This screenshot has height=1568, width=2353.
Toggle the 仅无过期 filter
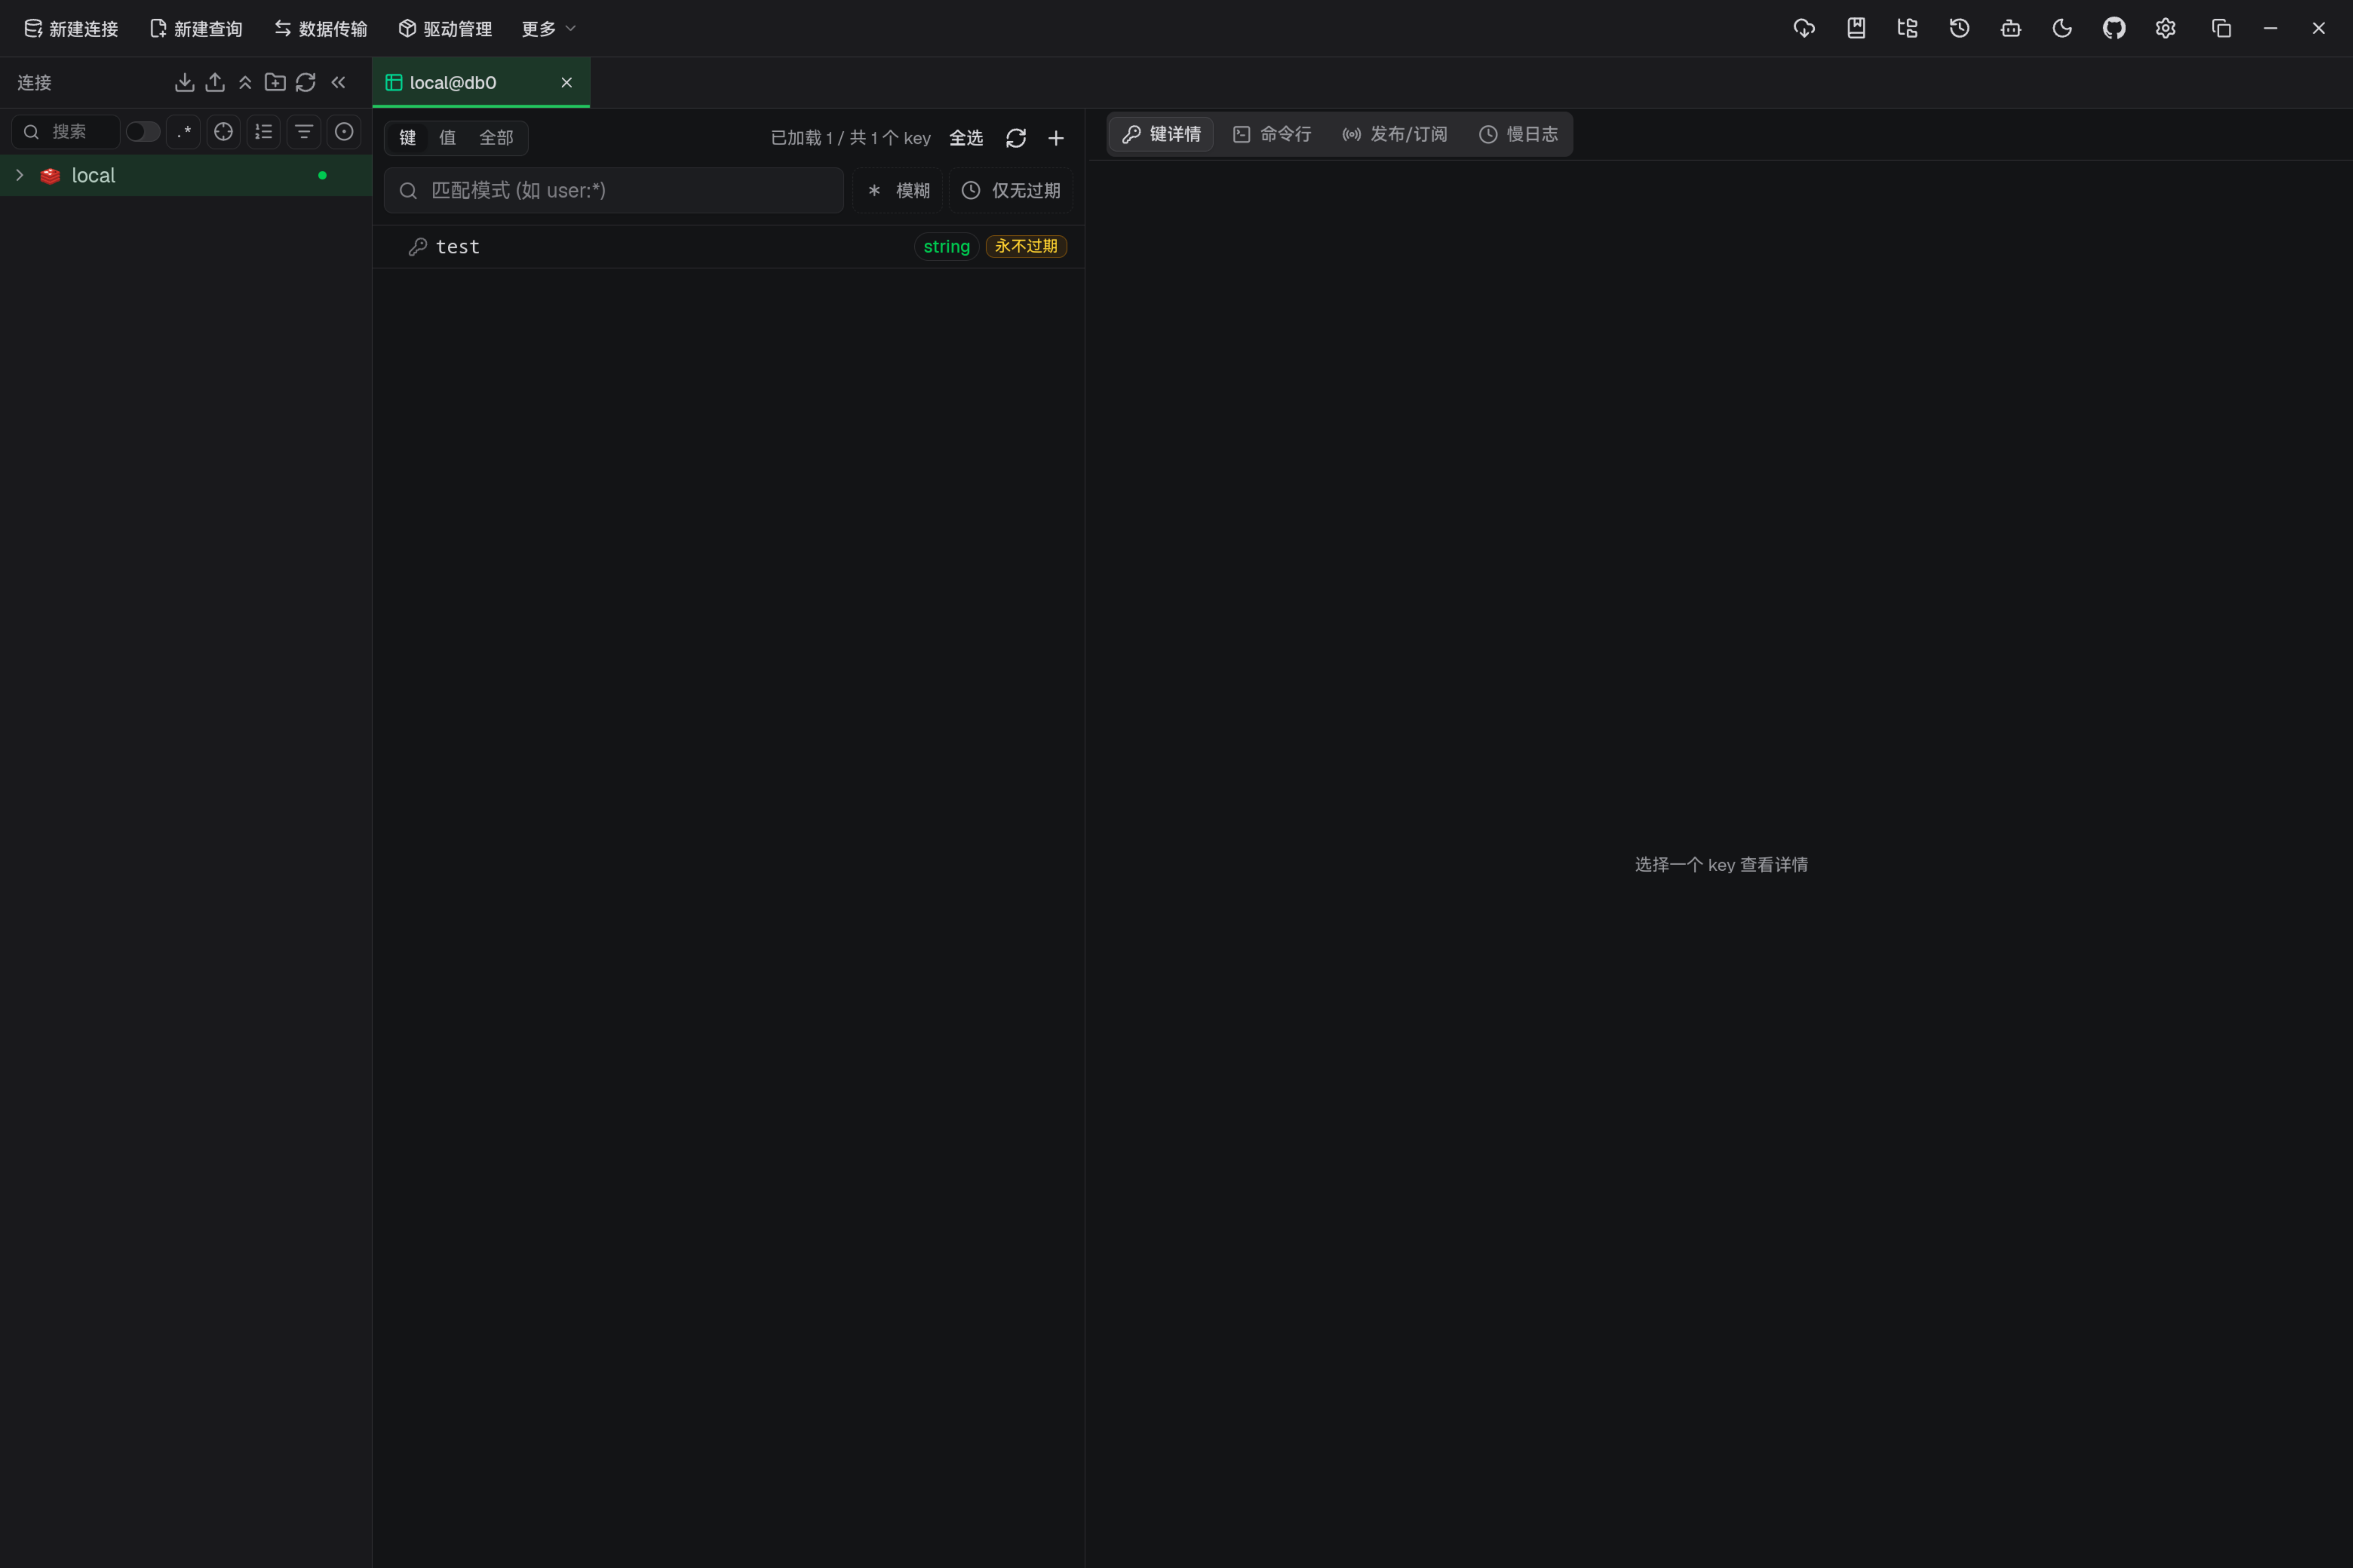(x=1012, y=190)
